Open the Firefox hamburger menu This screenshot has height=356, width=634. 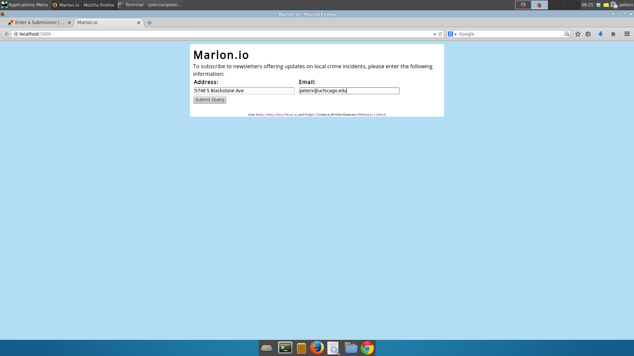coord(627,34)
